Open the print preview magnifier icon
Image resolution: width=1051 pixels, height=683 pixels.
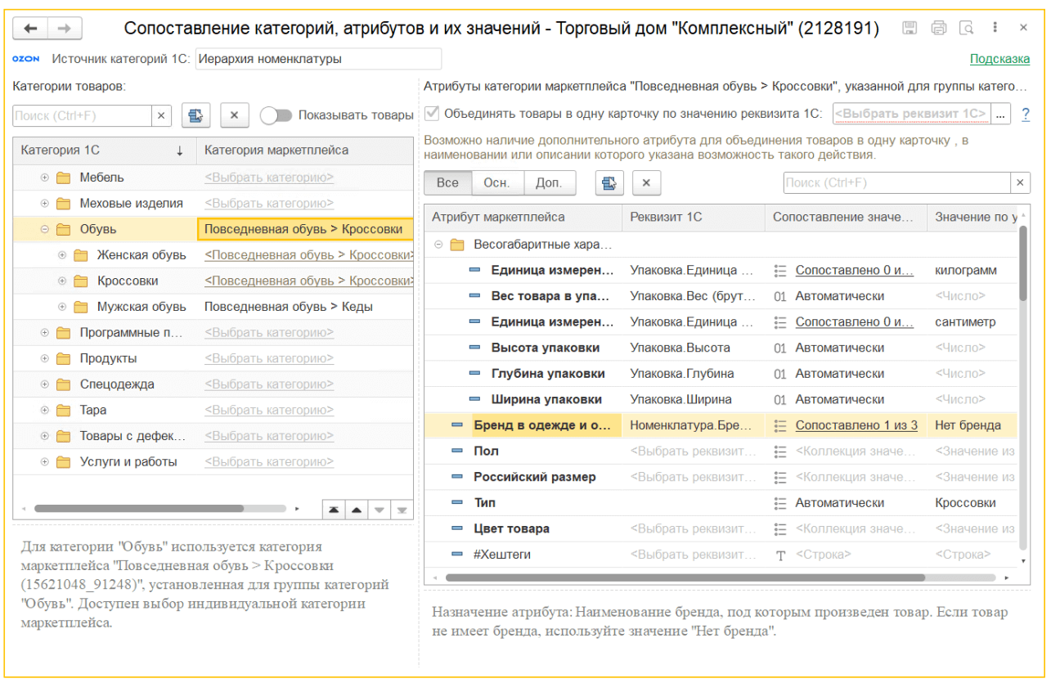967,29
